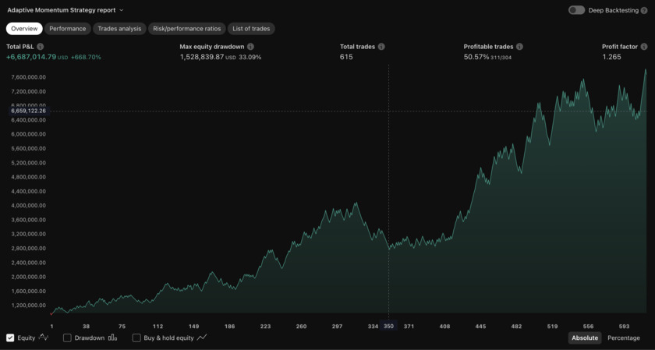Switch chart to Percentage view
The width and height of the screenshot is (655, 350).
tap(623, 338)
